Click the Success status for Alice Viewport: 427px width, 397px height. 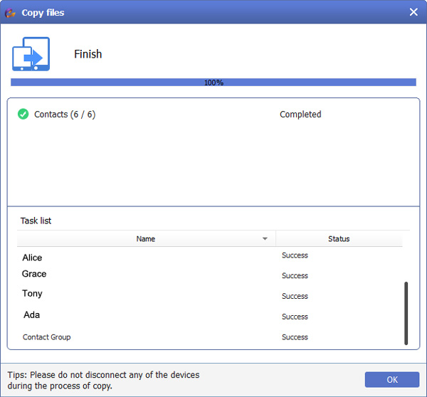(x=295, y=255)
